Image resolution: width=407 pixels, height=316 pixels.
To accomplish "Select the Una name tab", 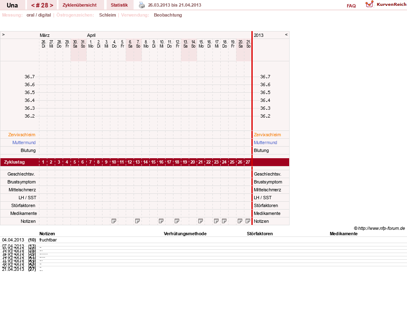I will point(12,5).
